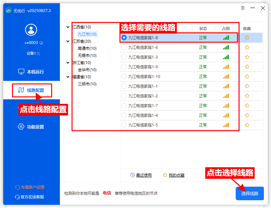This screenshot has width=271, height=208.
Task: Click star icon for 九江电信家庭1-5
Action: pos(247,125)
